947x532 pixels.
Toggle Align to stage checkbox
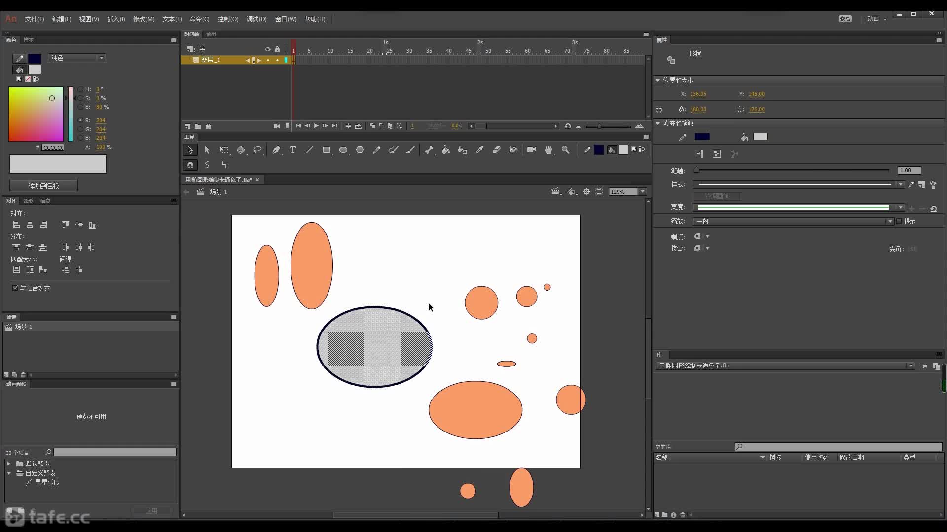[x=15, y=288]
